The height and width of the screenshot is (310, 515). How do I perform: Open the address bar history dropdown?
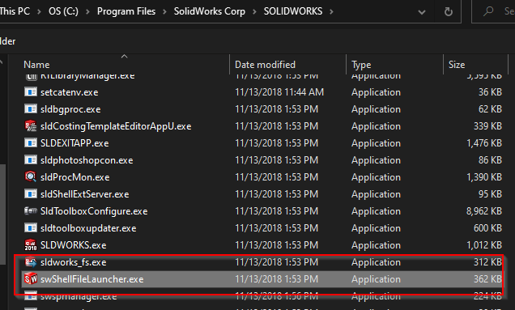(422, 12)
